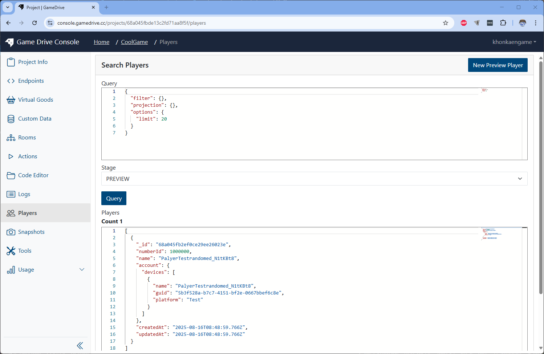The height and width of the screenshot is (354, 544).
Task: Open the CoolGame breadcrumb link
Action: click(134, 42)
